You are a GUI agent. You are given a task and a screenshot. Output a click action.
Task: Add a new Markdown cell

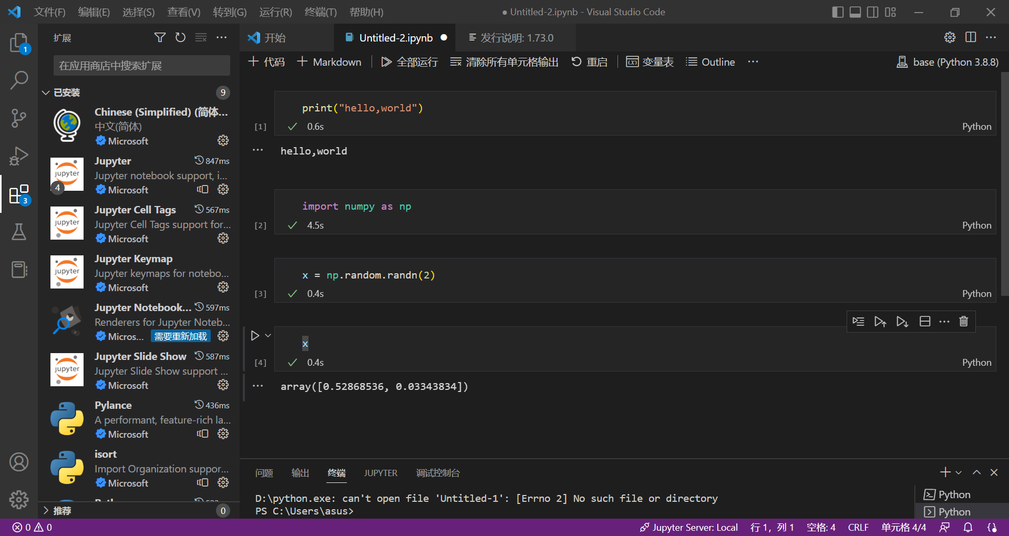coord(330,62)
